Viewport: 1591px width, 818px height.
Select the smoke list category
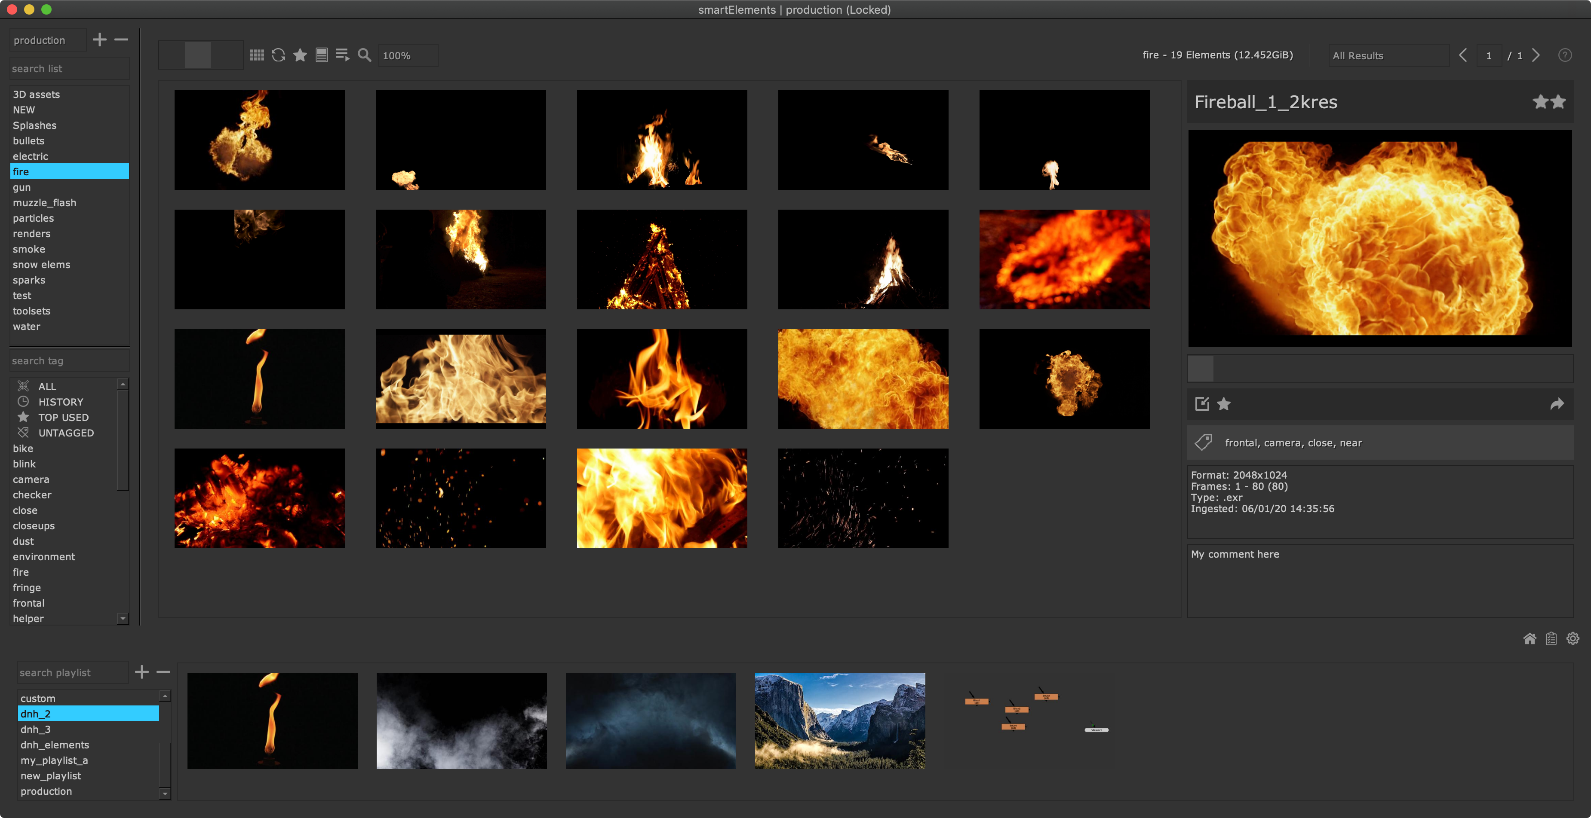(x=29, y=249)
